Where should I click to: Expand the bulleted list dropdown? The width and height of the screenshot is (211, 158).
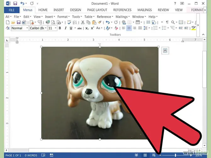pos(168,28)
